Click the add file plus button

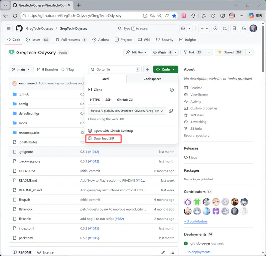pyautogui.click(x=147, y=69)
